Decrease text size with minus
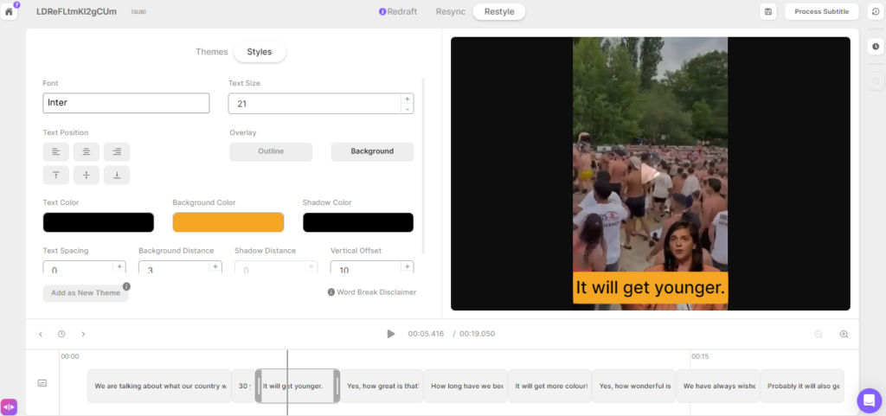The width and height of the screenshot is (886, 416). click(x=408, y=109)
